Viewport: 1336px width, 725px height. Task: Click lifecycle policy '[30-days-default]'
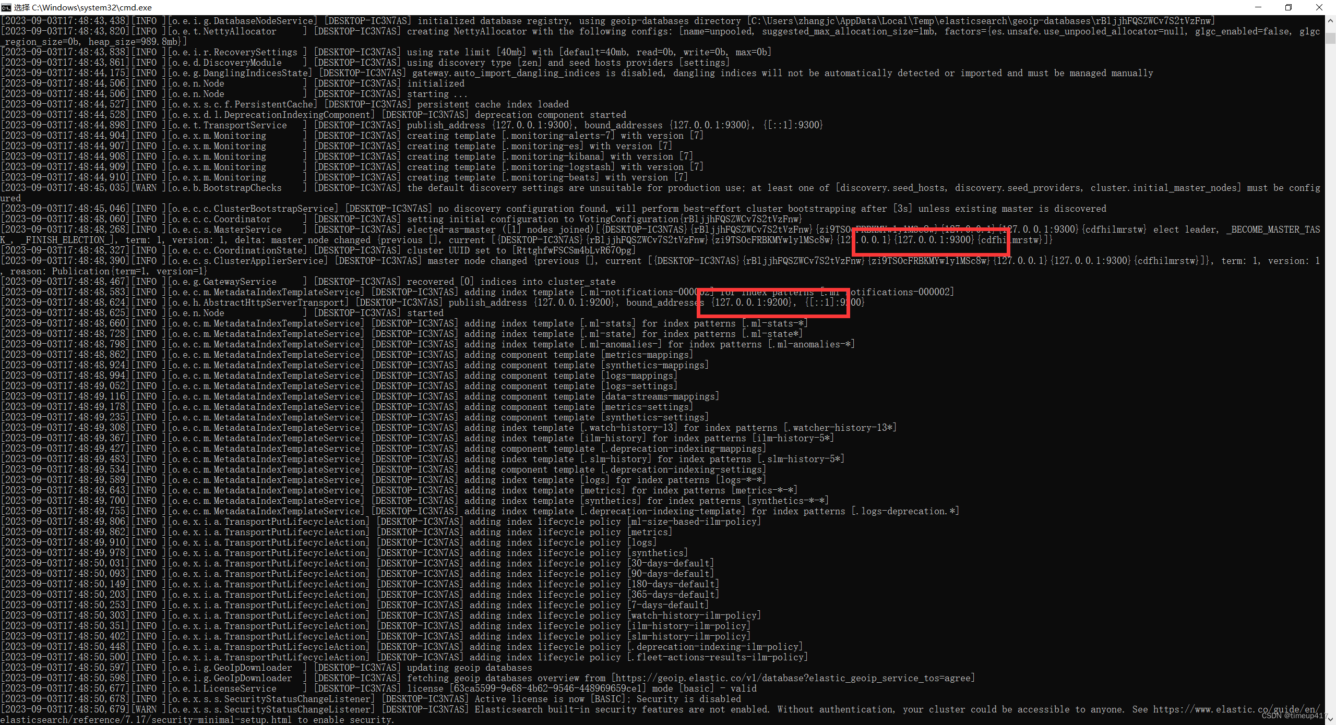[671, 563]
